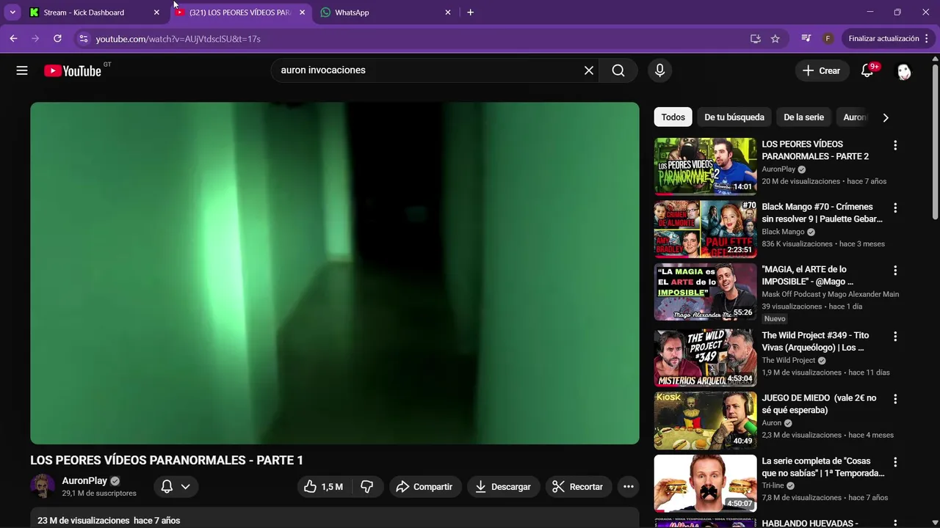Click the Chrome forward arrow

coord(35,39)
